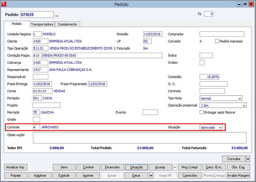Viewport: 256px width, 182px height.
Task: Click the Comprador field
Action: [x=222, y=34]
